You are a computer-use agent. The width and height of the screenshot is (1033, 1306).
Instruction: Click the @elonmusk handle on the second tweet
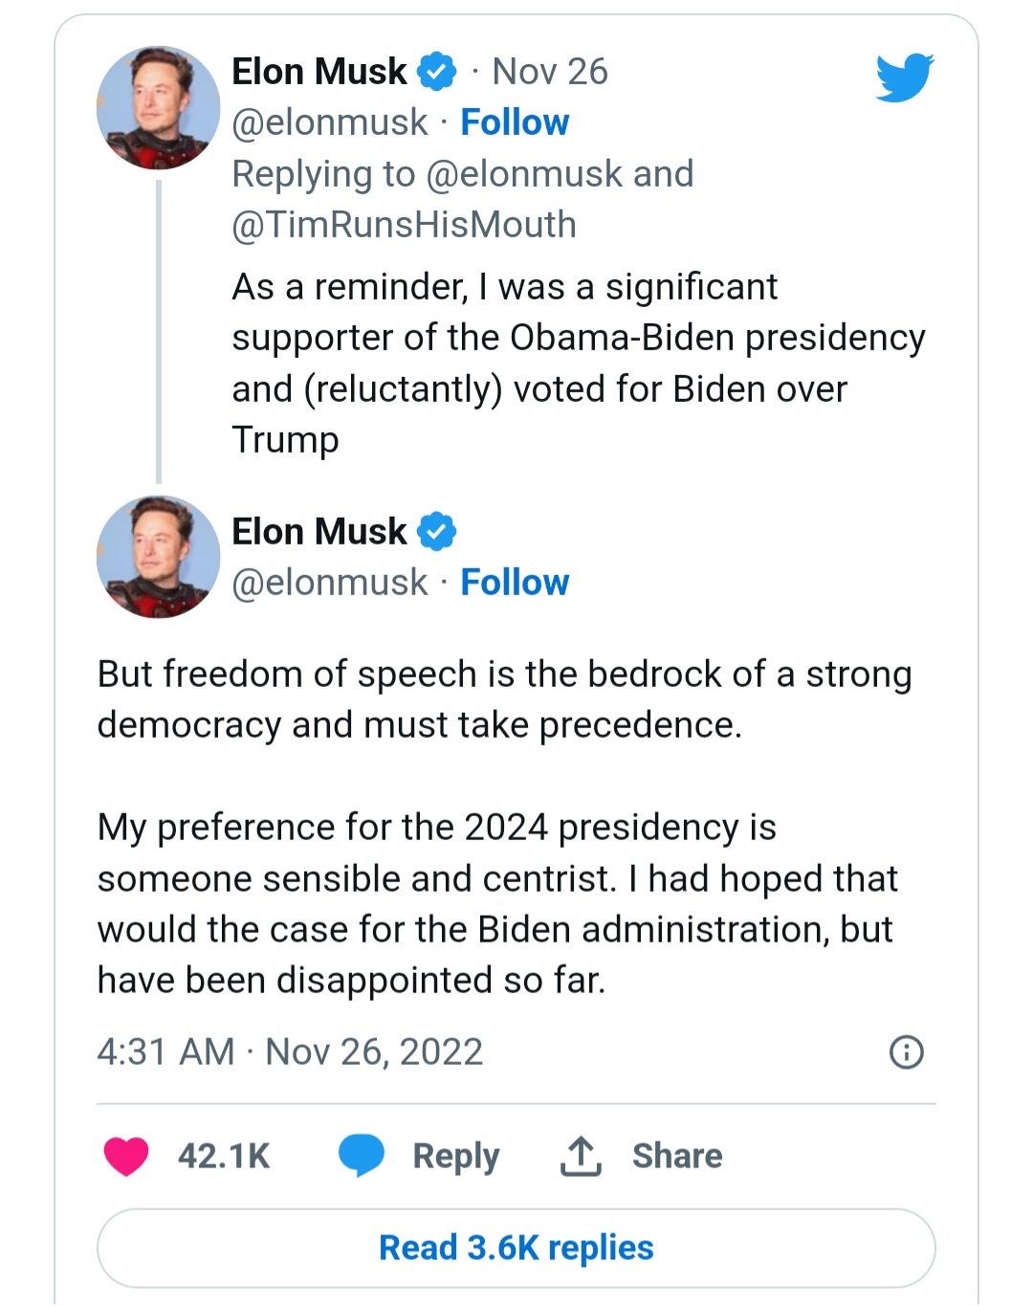(330, 583)
